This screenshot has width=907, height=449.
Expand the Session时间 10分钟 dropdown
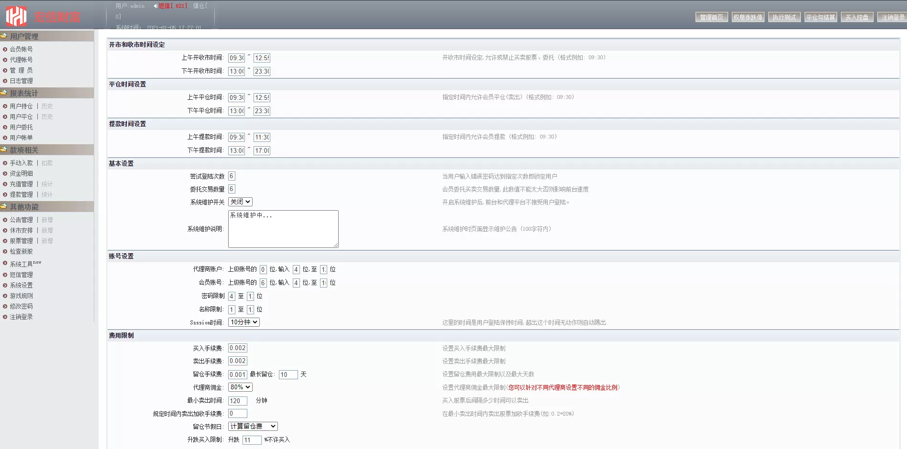tap(244, 322)
